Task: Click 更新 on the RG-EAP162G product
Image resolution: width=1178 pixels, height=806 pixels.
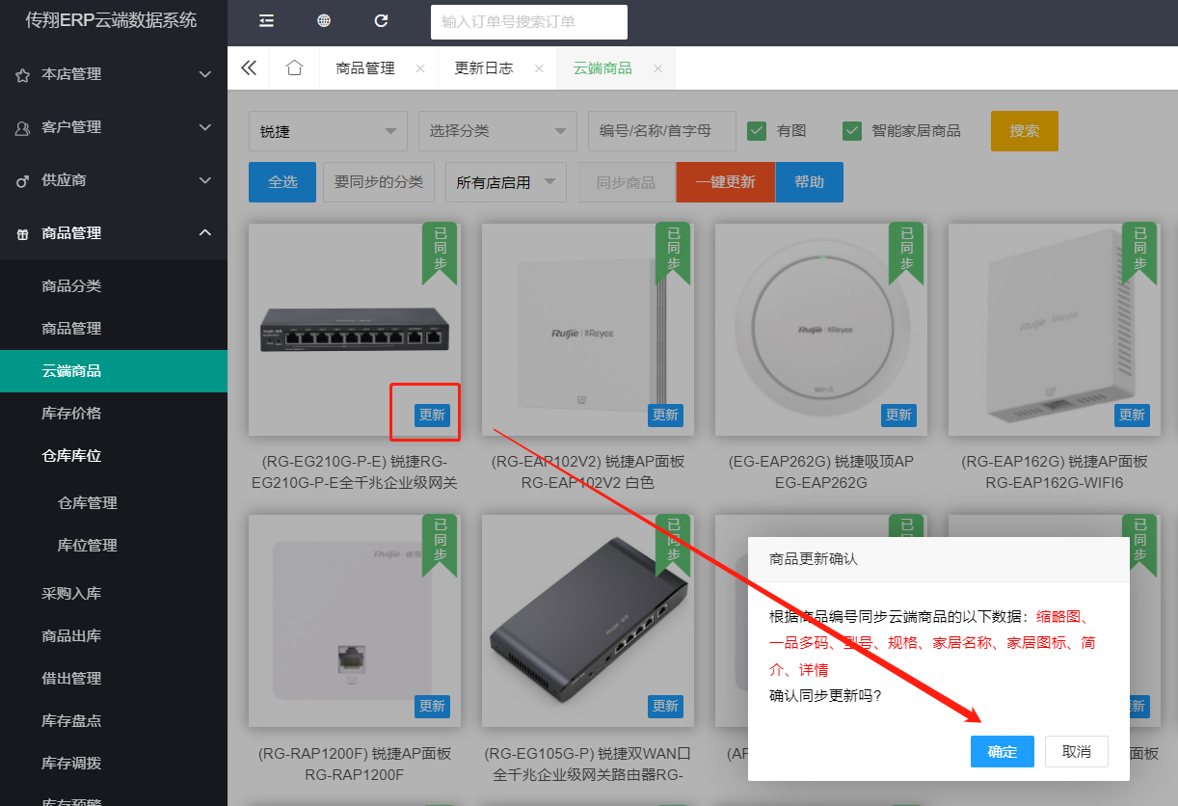Action: [x=1132, y=415]
